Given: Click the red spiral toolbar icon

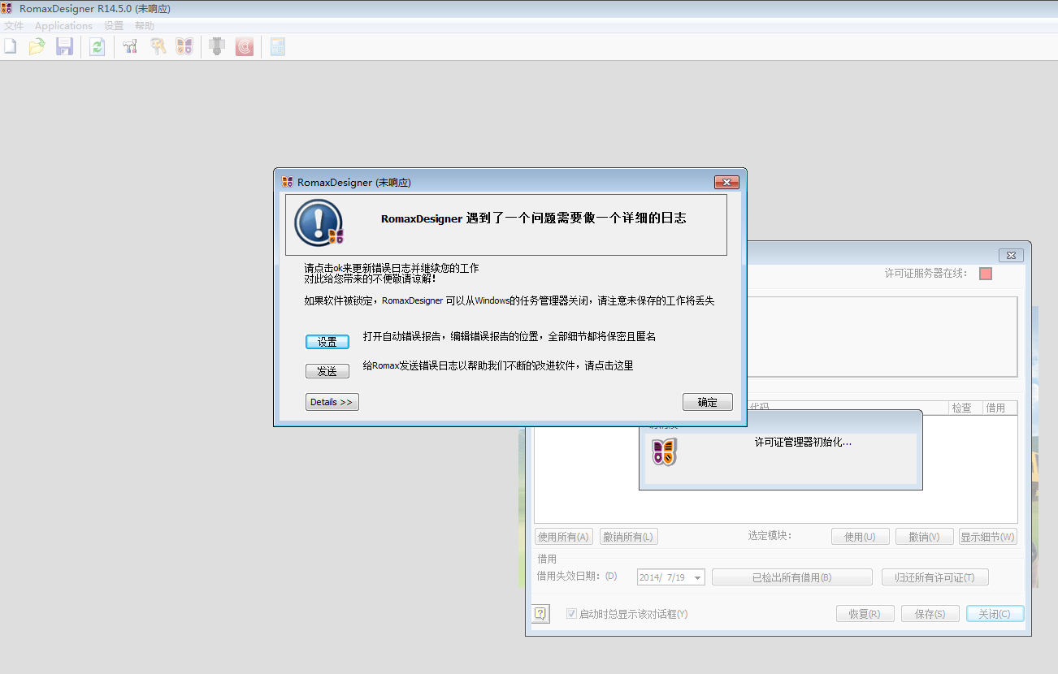Looking at the screenshot, I should (x=245, y=47).
